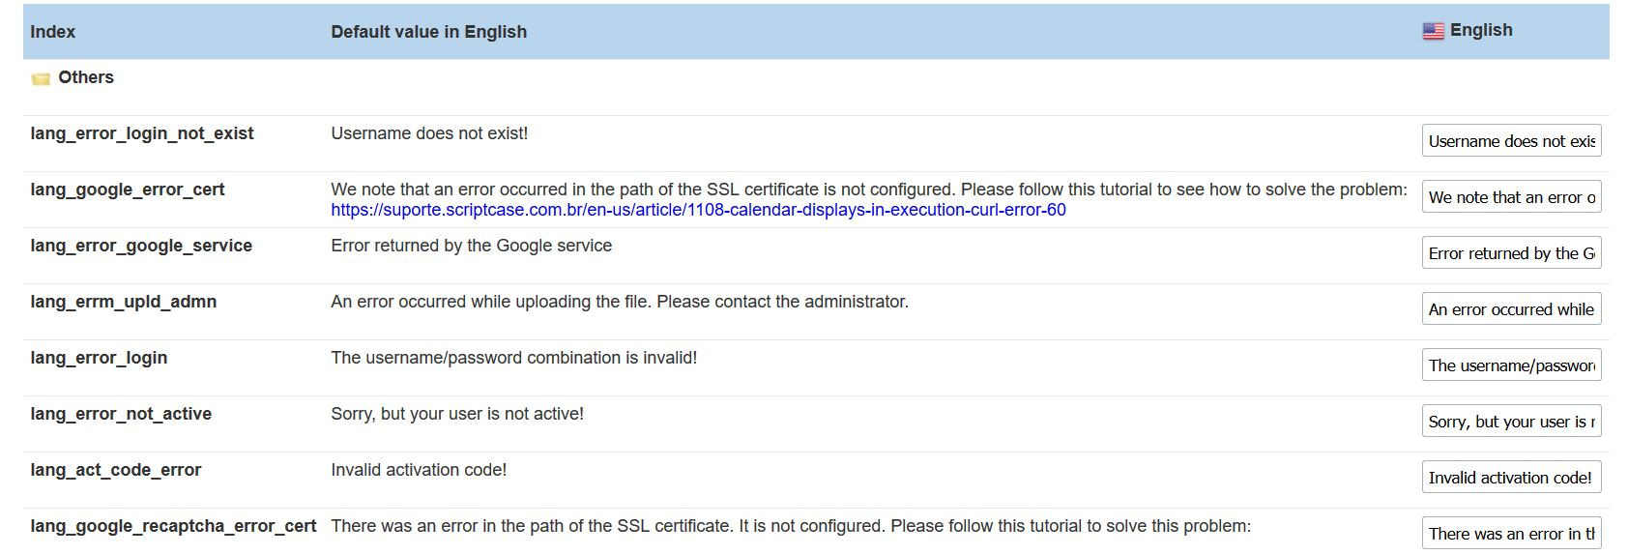Edit the 'Username does not exist' translation field
The width and height of the screenshot is (1628, 555).
1511,140
